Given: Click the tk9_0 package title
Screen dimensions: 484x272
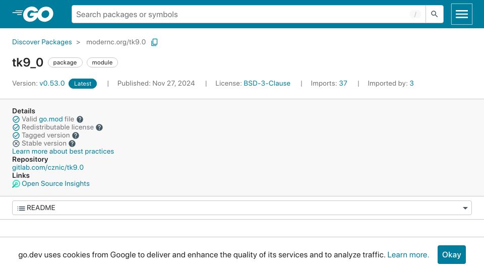Looking at the screenshot, I should point(28,62).
